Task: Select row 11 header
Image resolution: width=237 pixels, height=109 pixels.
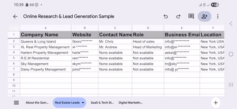Action: tap(14, 91)
